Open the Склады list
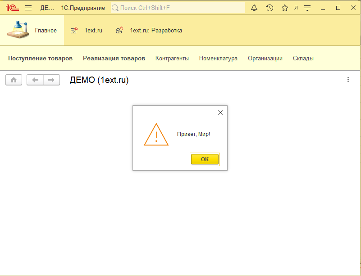The height and width of the screenshot is (276, 361). point(303,58)
